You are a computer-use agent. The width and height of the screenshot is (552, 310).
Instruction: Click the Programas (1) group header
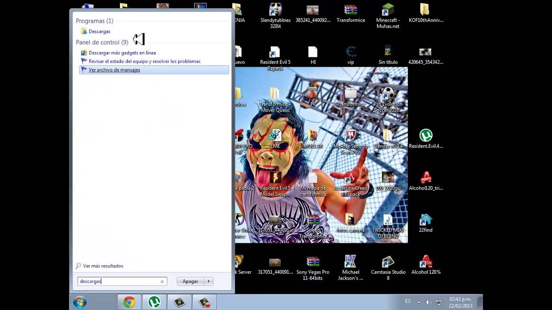(x=94, y=21)
